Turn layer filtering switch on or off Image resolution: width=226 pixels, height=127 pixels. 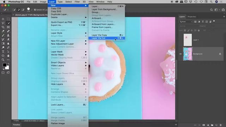click(x=214, y=21)
